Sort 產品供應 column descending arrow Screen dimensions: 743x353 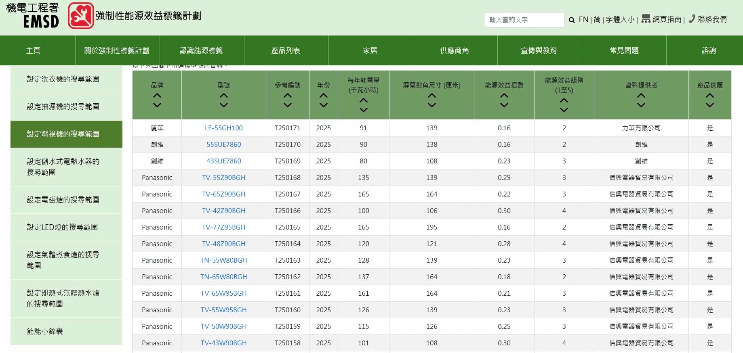pos(710,105)
